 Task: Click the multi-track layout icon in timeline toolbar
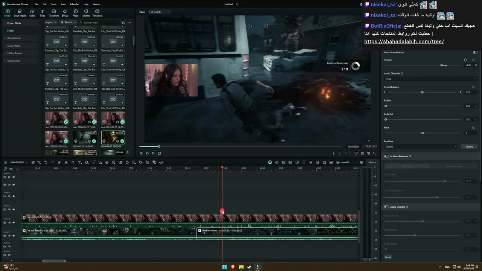click(x=33, y=162)
